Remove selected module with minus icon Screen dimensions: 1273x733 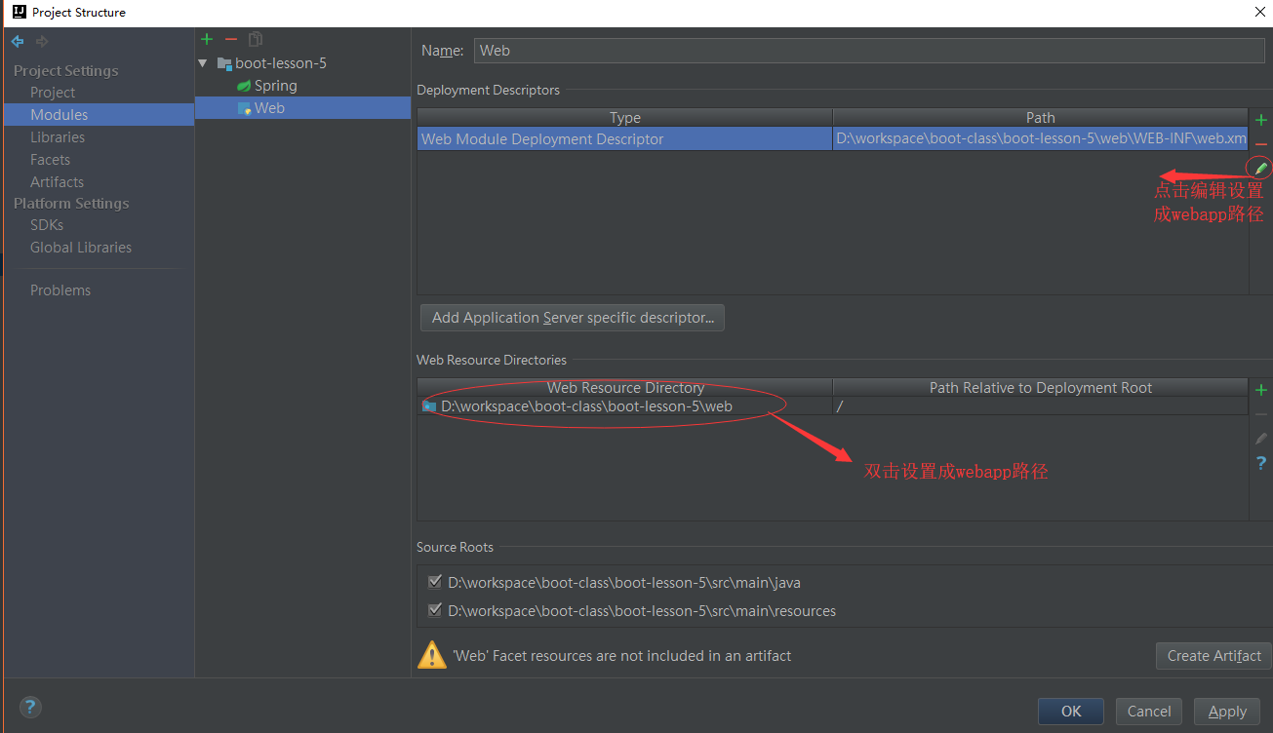[x=231, y=39]
